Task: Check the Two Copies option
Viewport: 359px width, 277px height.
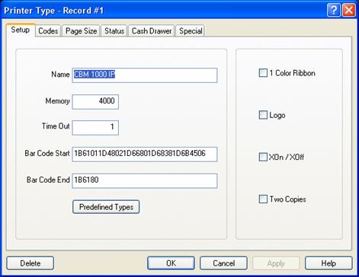Action: pyautogui.click(x=263, y=199)
